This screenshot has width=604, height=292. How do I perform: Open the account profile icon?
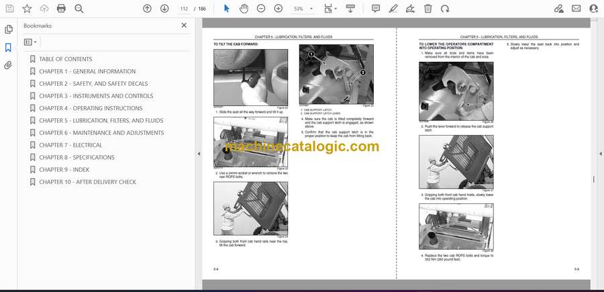pyautogui.click(x=594, y=9)
